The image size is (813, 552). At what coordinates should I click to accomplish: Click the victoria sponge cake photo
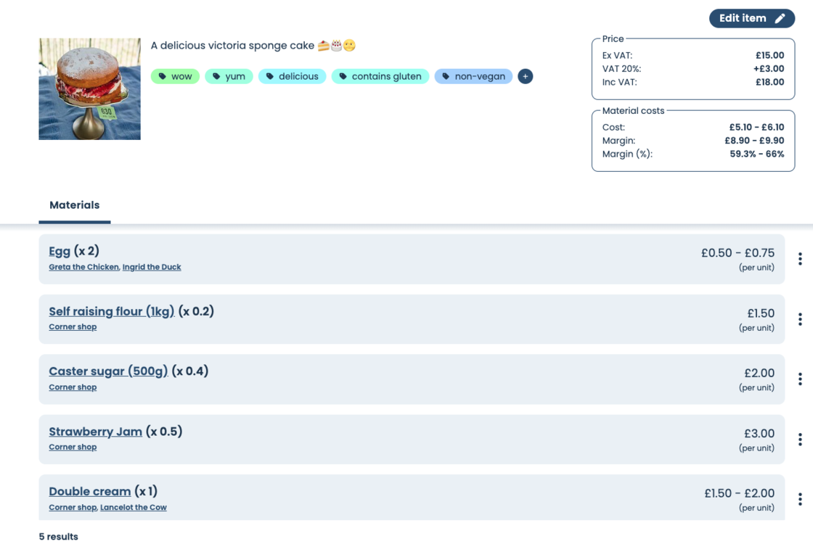[89, 88]
